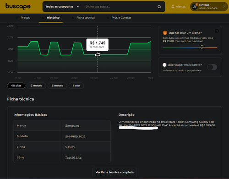Click the search magnifier icon
Screen dimensions: 229x179
159,7
